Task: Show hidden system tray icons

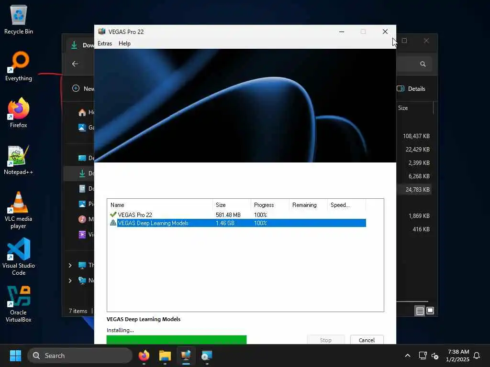Action: pos(408,356)
